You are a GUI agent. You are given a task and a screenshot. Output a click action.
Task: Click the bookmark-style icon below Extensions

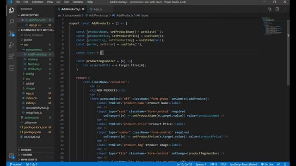(11, 68)
